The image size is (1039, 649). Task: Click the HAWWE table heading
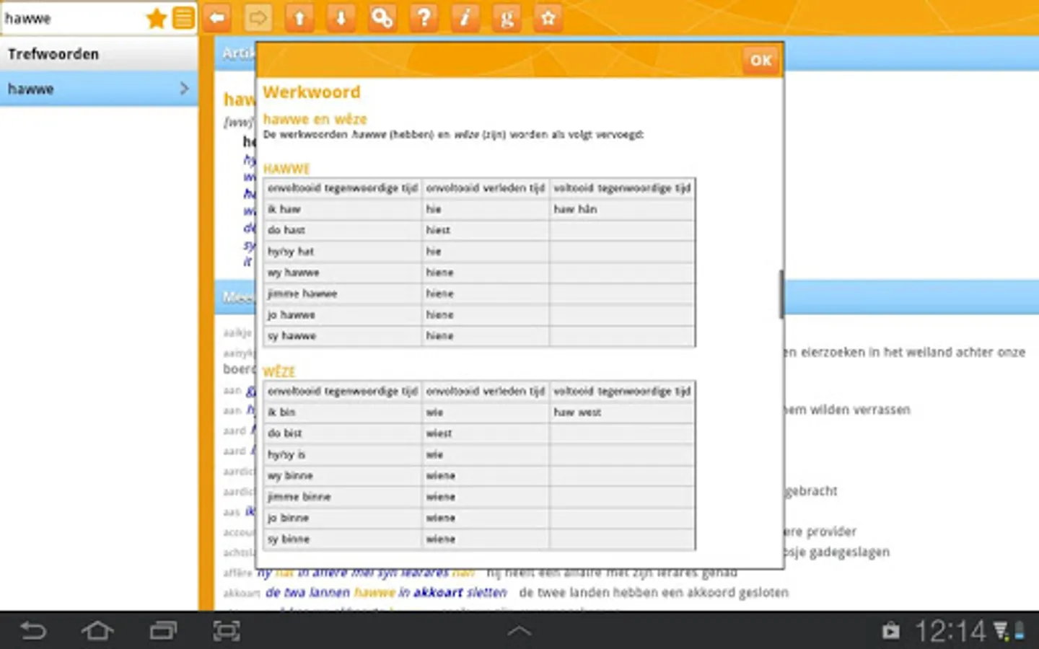click(x=286, y=169)
